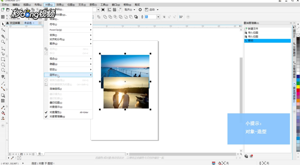Screen dimensions: 300x165
Task: Click the align and distribute icon
Action: (x=181, y=17)
